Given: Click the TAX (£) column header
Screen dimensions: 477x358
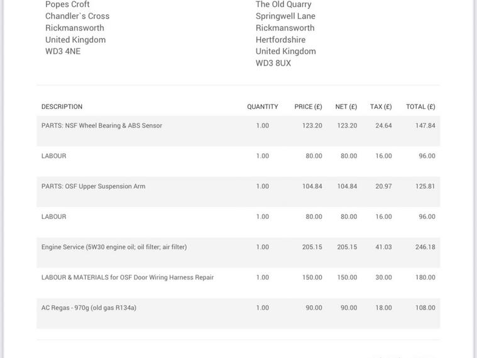Looking at the screenshot, I should (381, 106).
